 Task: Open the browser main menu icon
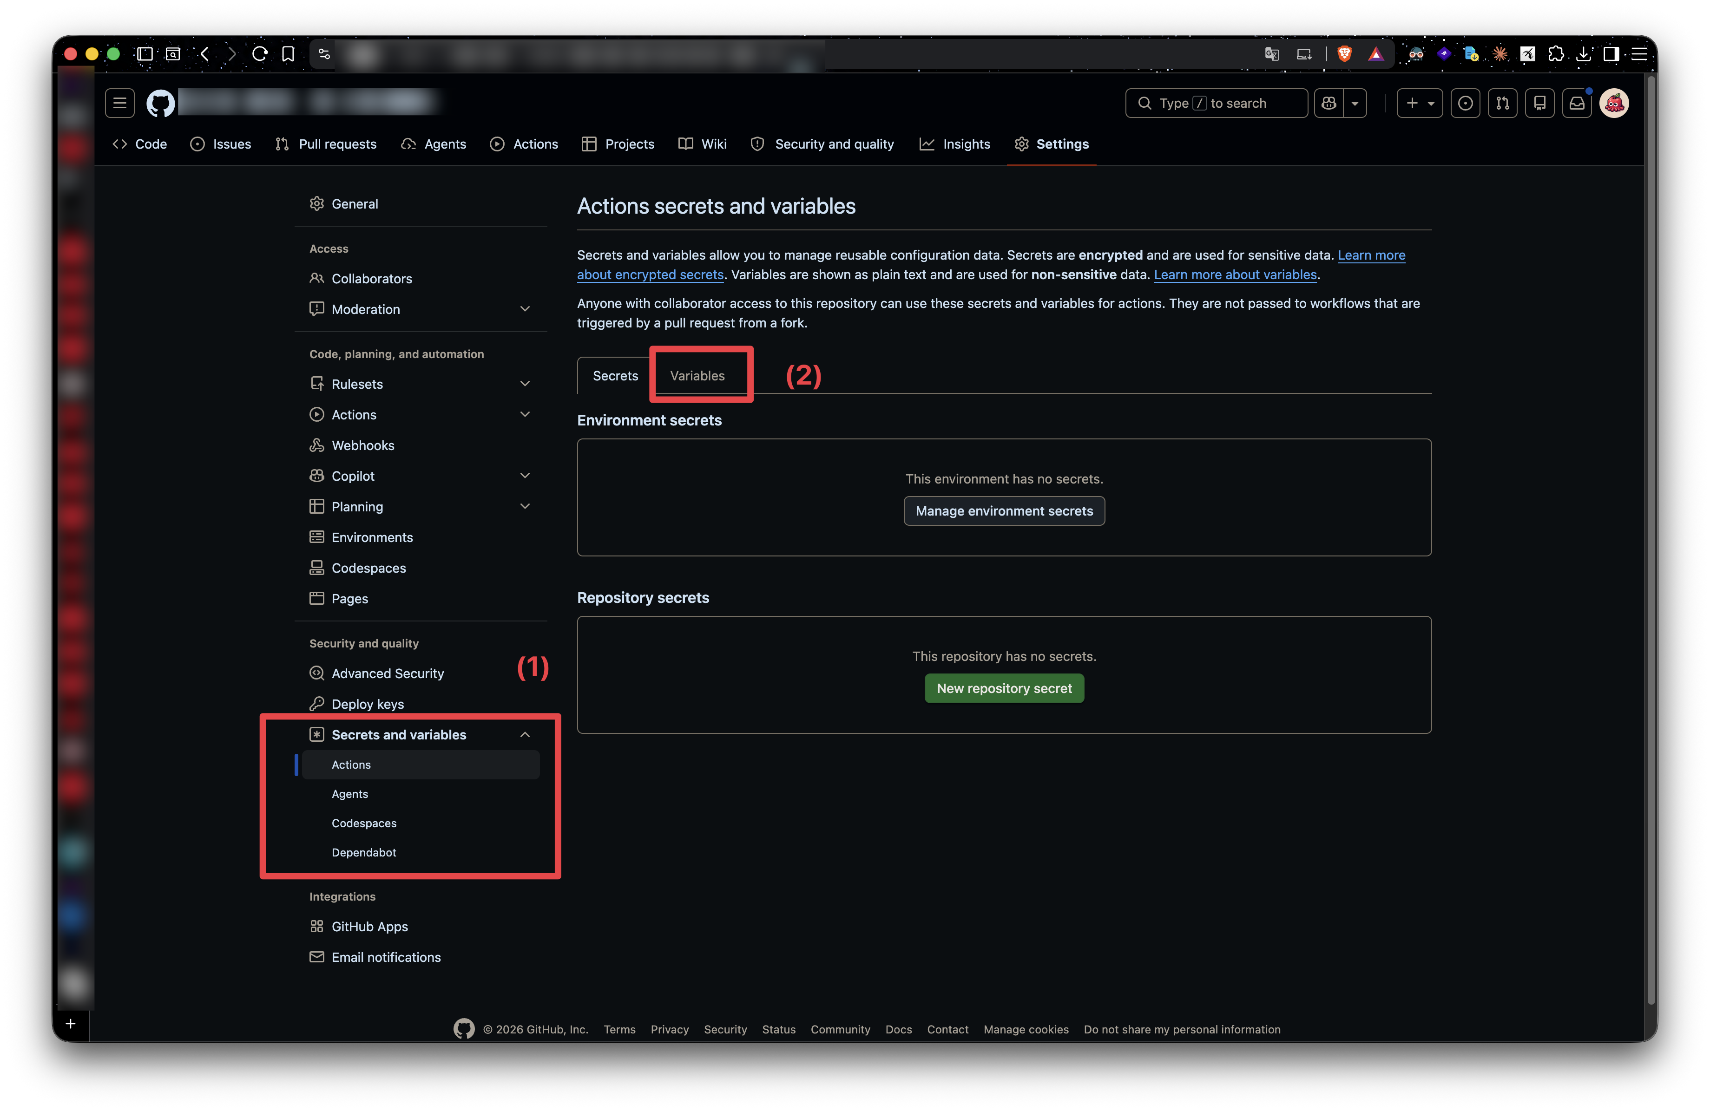coord(1639,54)
